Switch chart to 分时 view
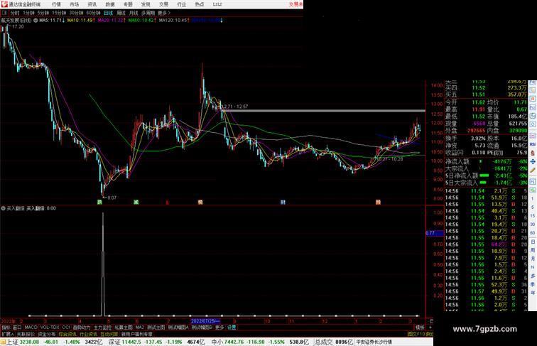This screenshot has width=537, height=346. [15, 13]
